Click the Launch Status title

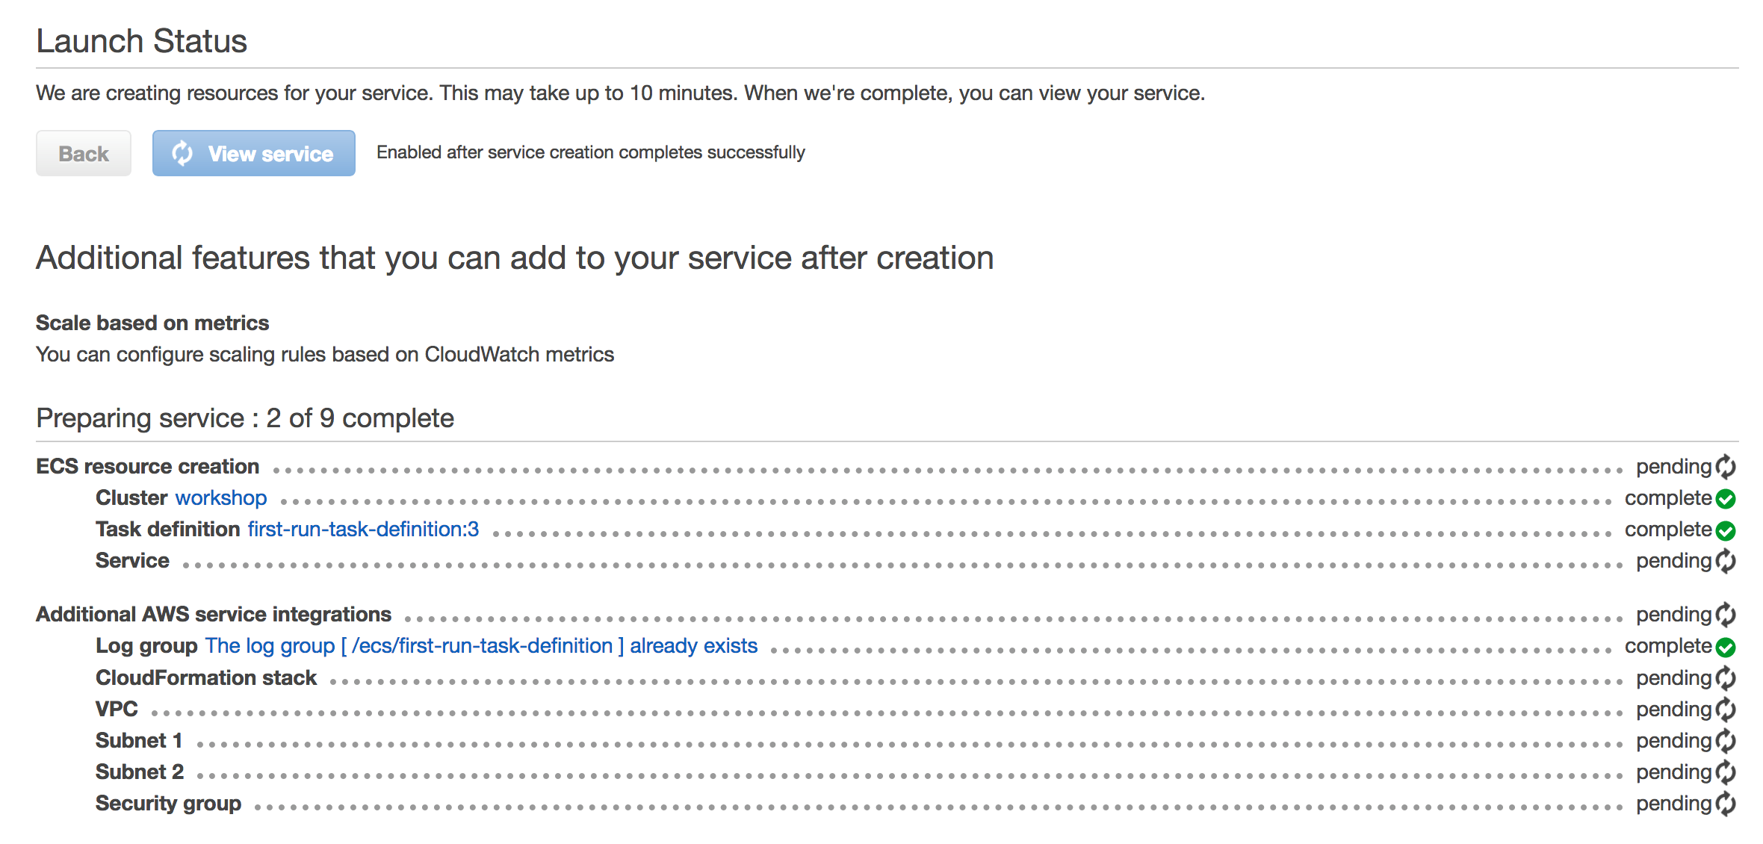142,41
